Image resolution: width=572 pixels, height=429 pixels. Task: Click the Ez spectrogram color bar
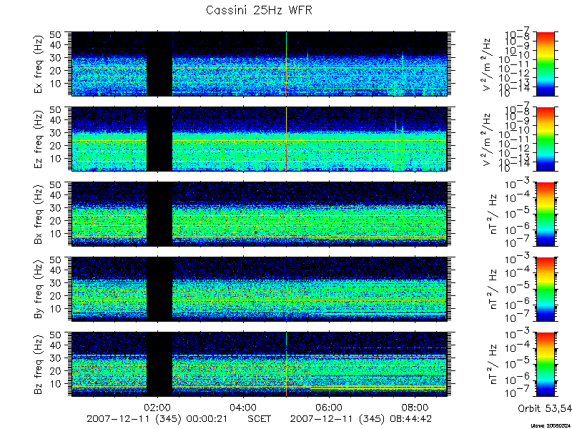546,139
